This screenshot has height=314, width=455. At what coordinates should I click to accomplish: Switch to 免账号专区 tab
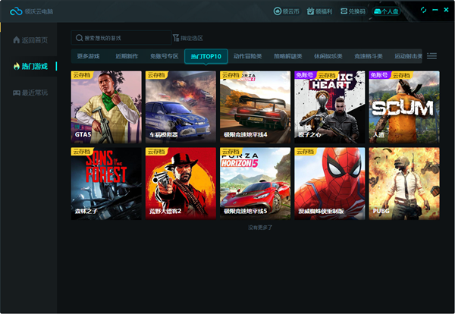point(165,56)
